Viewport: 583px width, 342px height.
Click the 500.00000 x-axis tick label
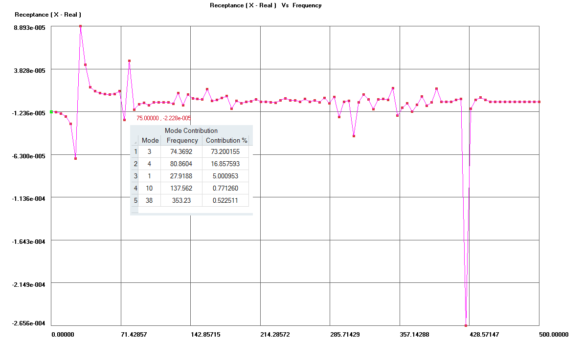[x=553, y=335]
